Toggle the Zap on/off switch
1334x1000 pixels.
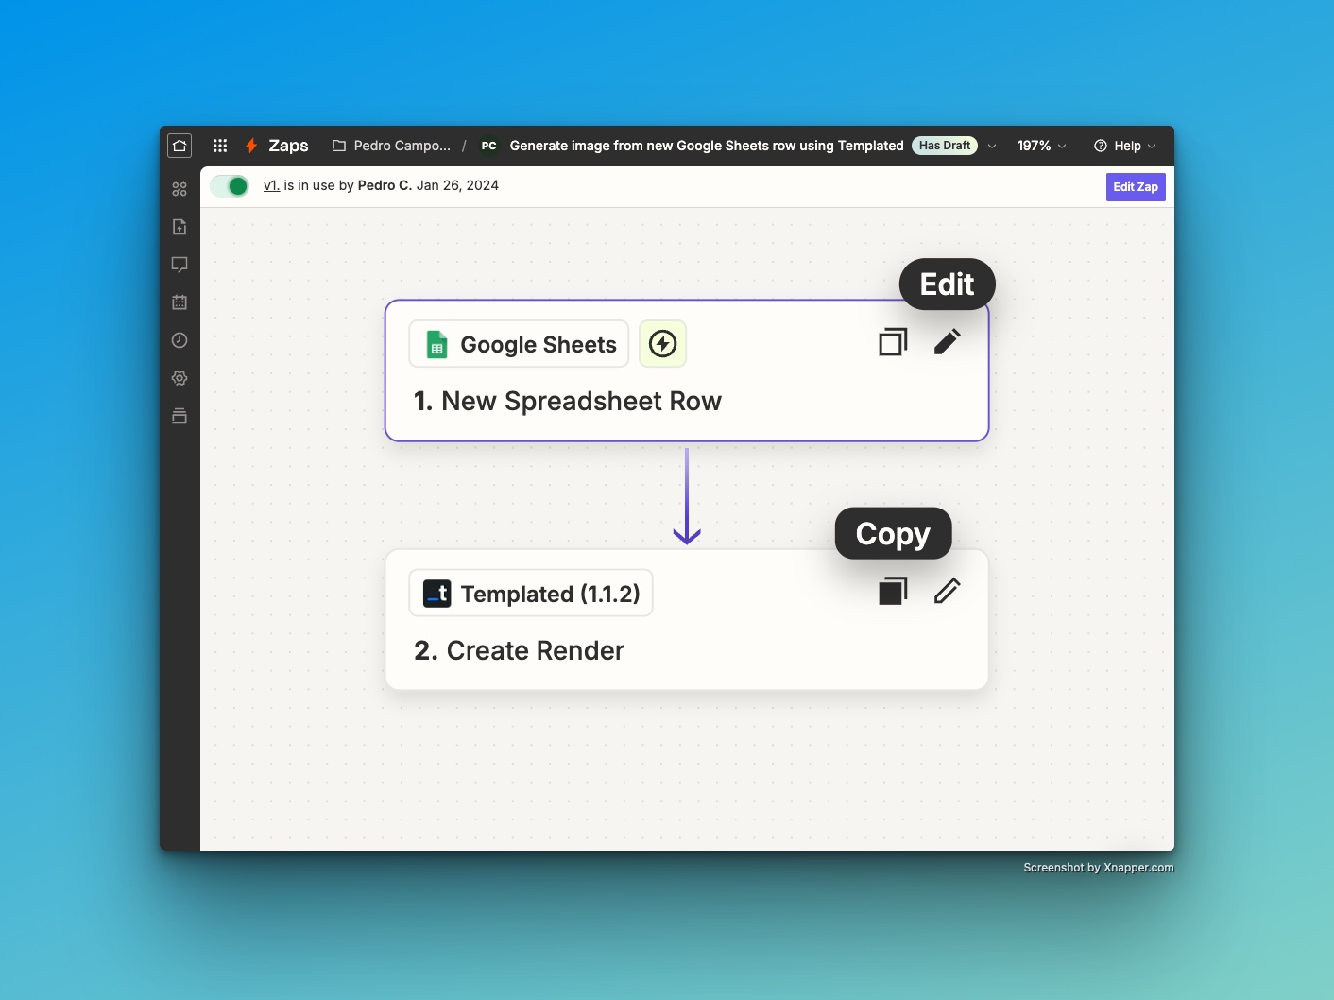(230, 186)
